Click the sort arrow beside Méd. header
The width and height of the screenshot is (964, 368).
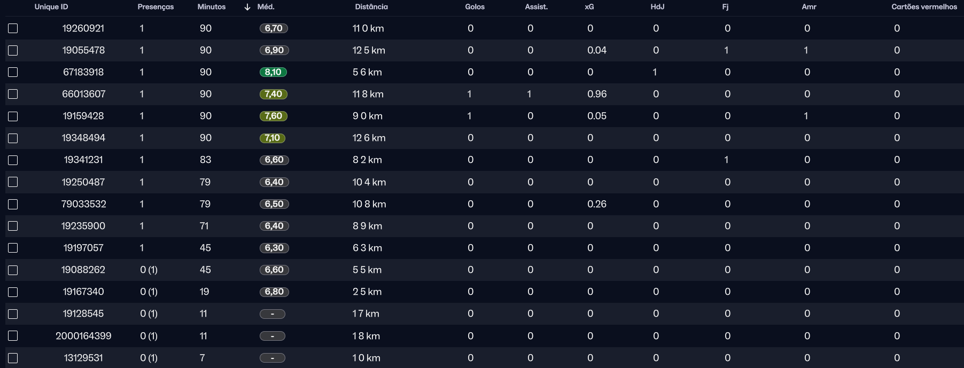click(x=247, y=7)
